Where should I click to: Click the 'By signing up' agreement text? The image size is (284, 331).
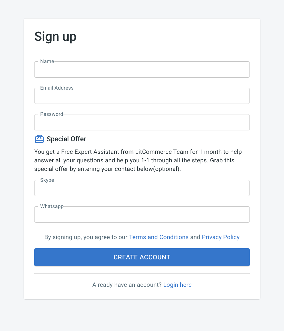point(86,237)
